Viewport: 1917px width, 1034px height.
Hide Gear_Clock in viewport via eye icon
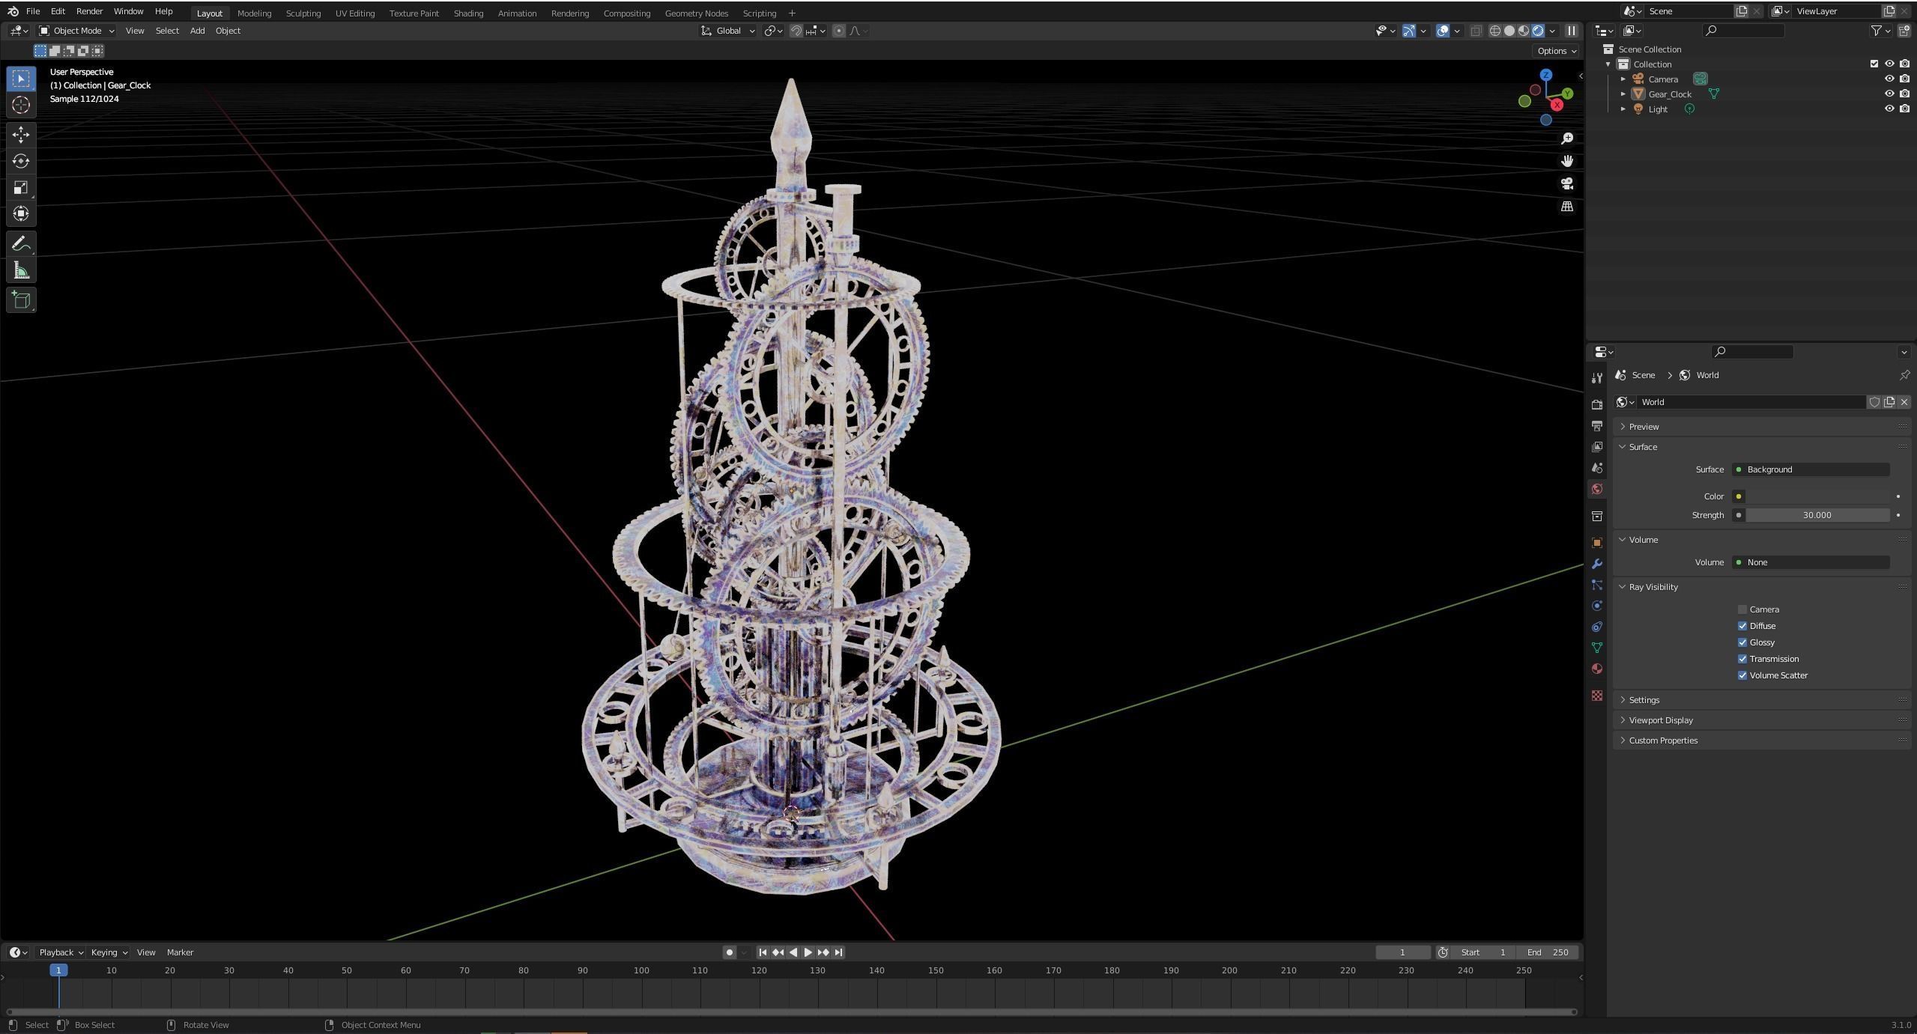[x=1889, y=94]
